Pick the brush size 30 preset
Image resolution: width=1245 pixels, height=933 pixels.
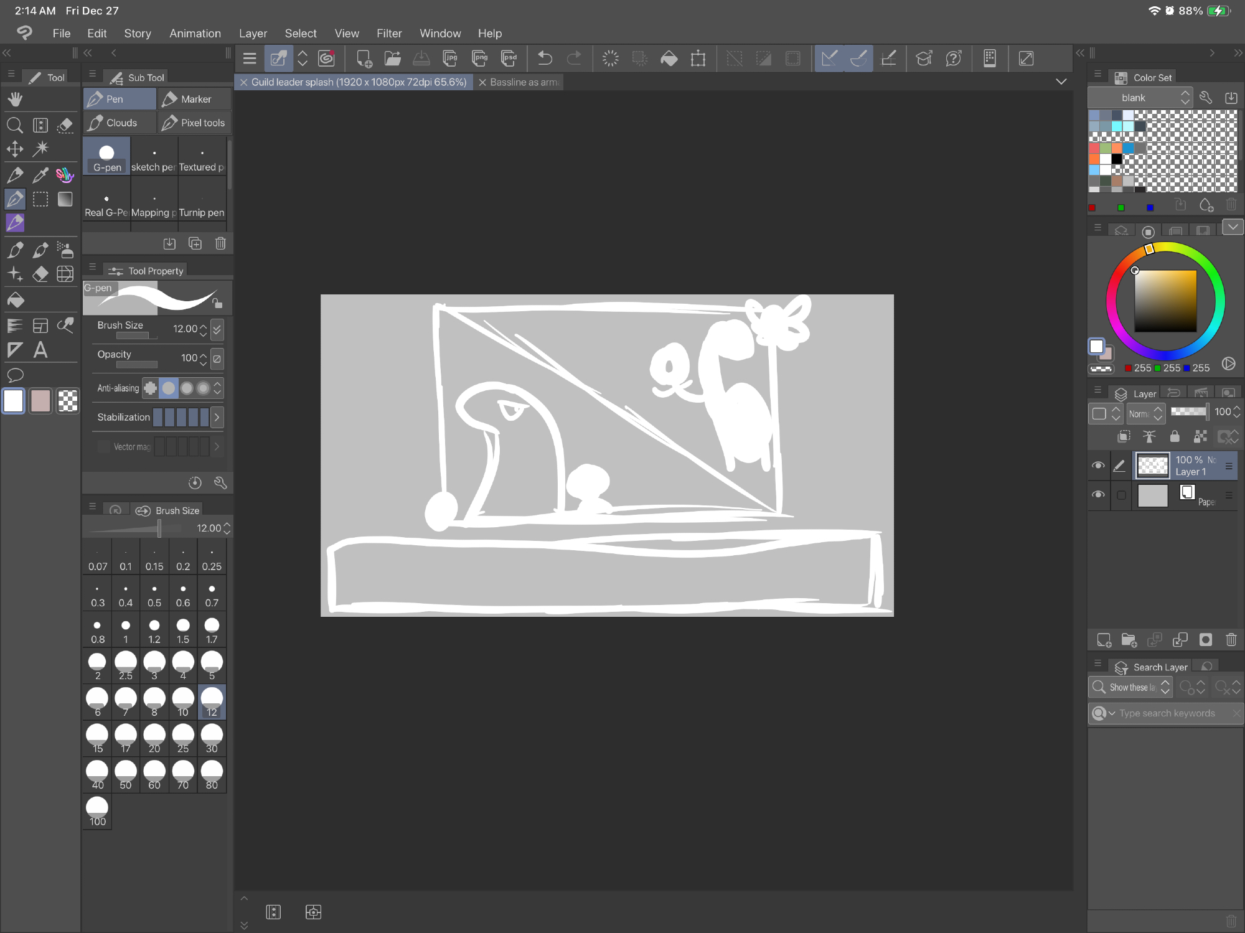point(212,738)
